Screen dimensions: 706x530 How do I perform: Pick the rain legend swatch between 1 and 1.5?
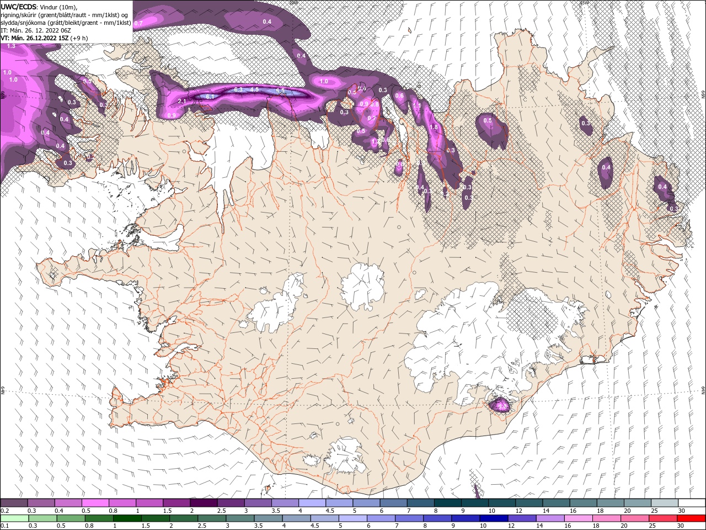coord(127,518)
